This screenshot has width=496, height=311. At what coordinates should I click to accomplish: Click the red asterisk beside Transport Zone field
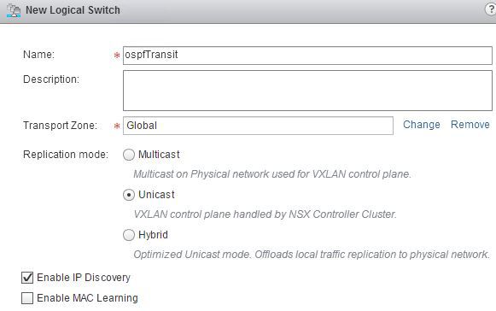(117, 126)
